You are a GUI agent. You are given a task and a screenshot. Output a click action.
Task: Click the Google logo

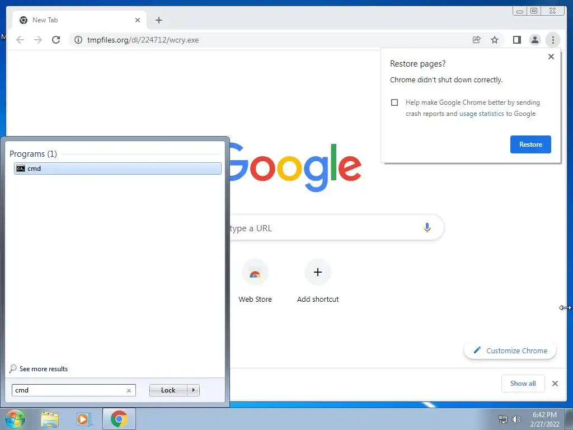(295, 167)
